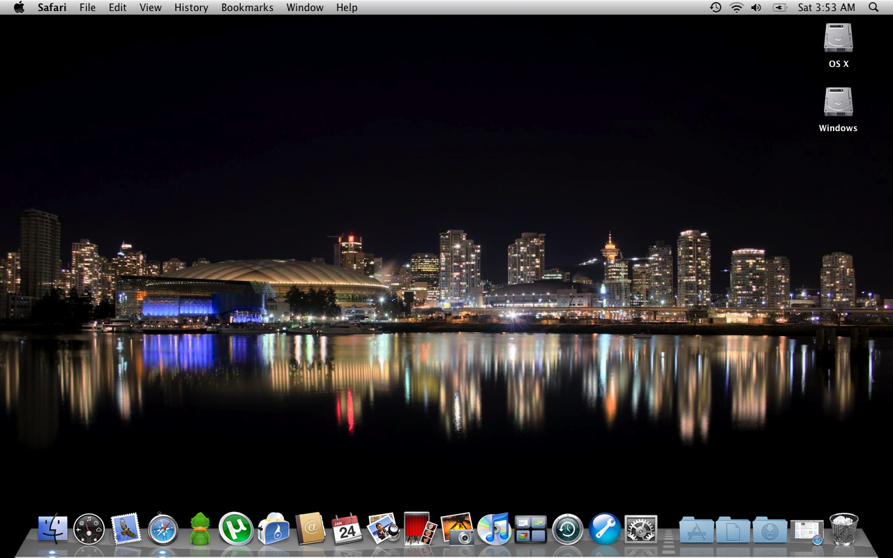Open the History menu
893x558 pixels.
pos(191,8)
